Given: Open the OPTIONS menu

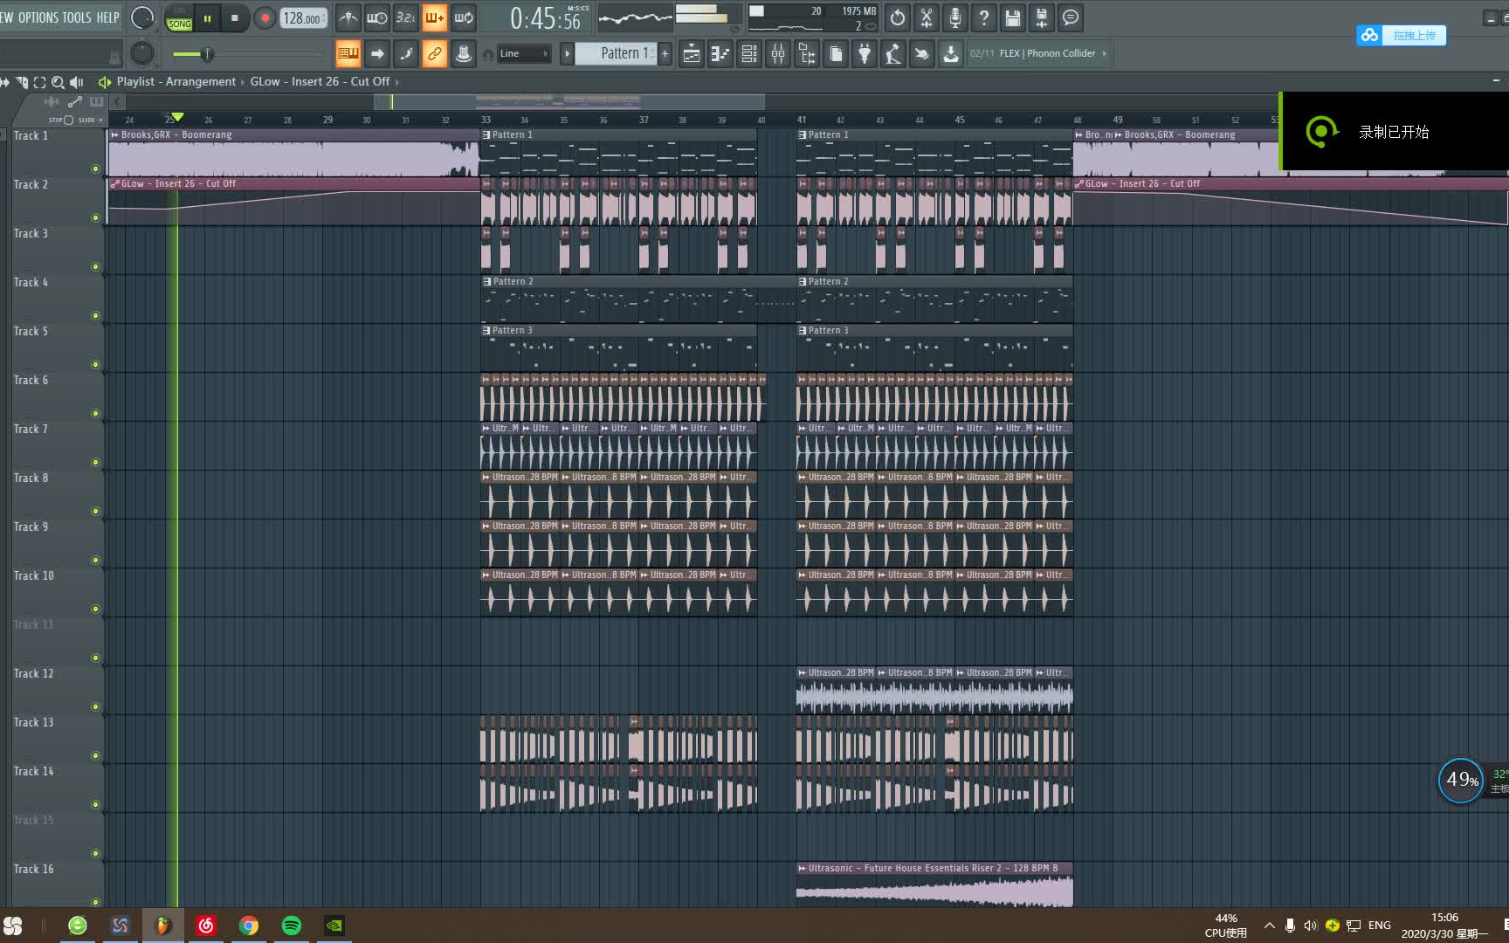Looking at the screenshot, I should (38, 17).
